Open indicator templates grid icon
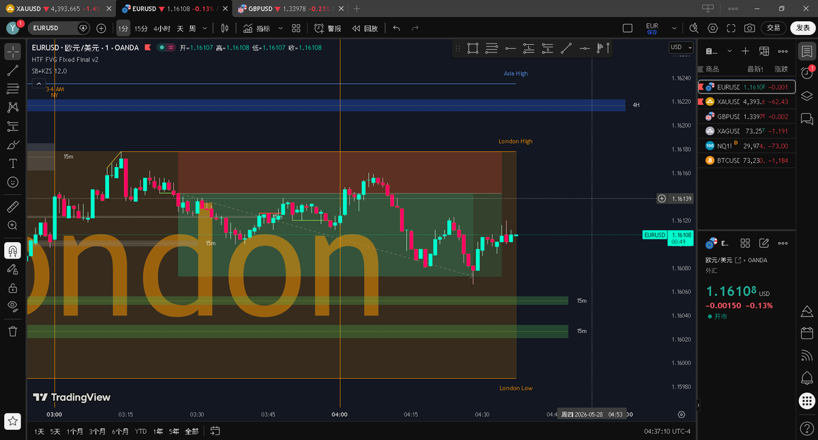818x440 pixels. click(296, 28)
